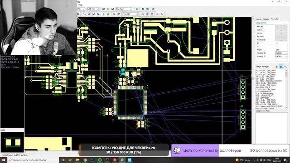
Task: Select C11 - 4.7u - CAP_0805 in Design Manager
Action: point(266,72)
